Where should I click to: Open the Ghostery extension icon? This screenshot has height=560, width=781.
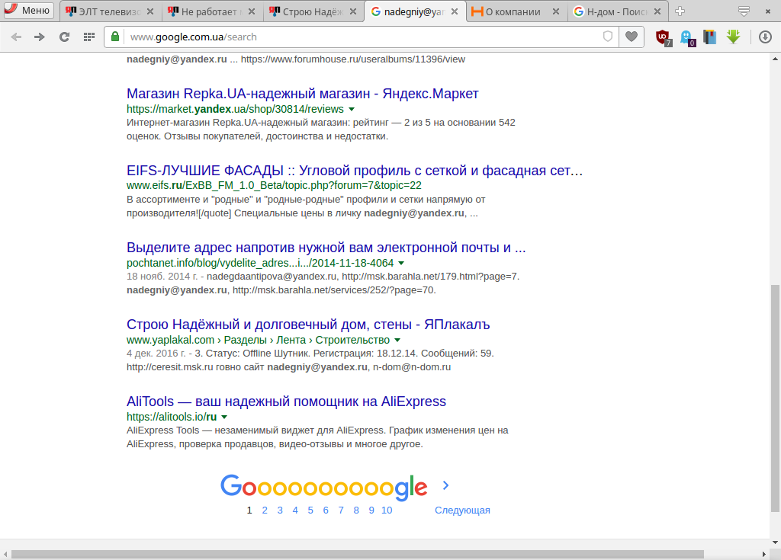687,37
